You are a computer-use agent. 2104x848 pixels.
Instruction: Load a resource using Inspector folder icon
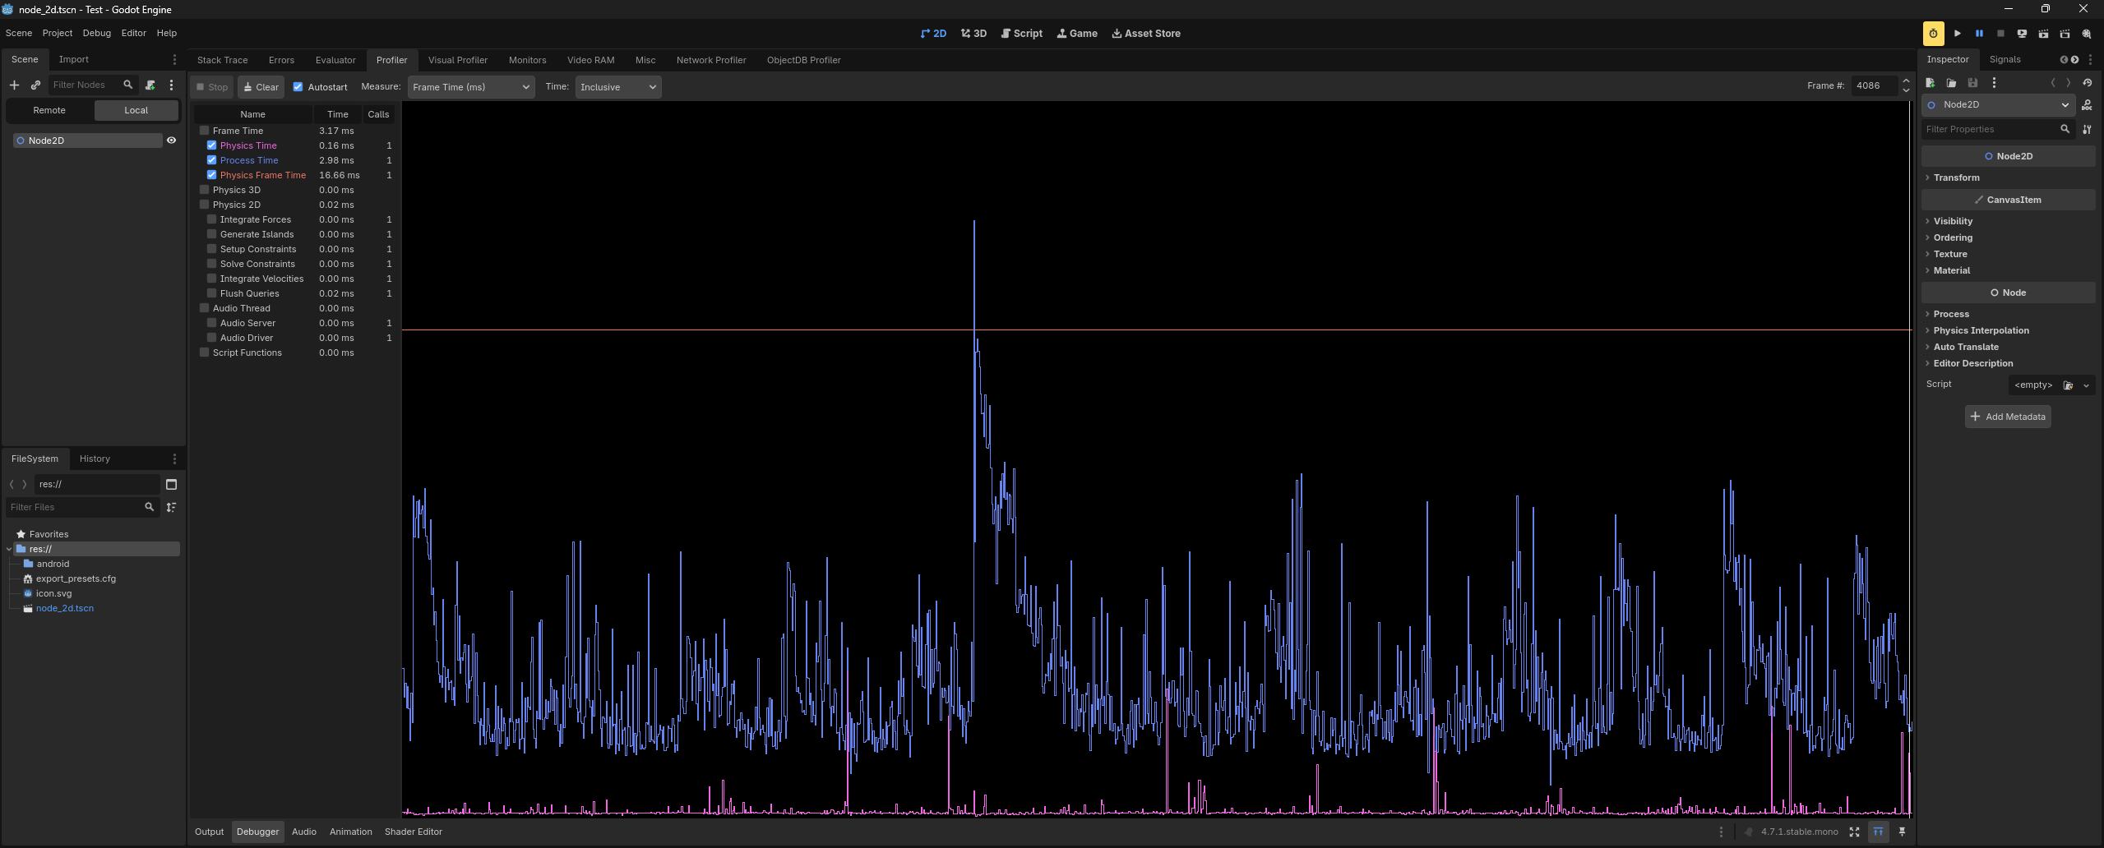[x=1951, y=83]
